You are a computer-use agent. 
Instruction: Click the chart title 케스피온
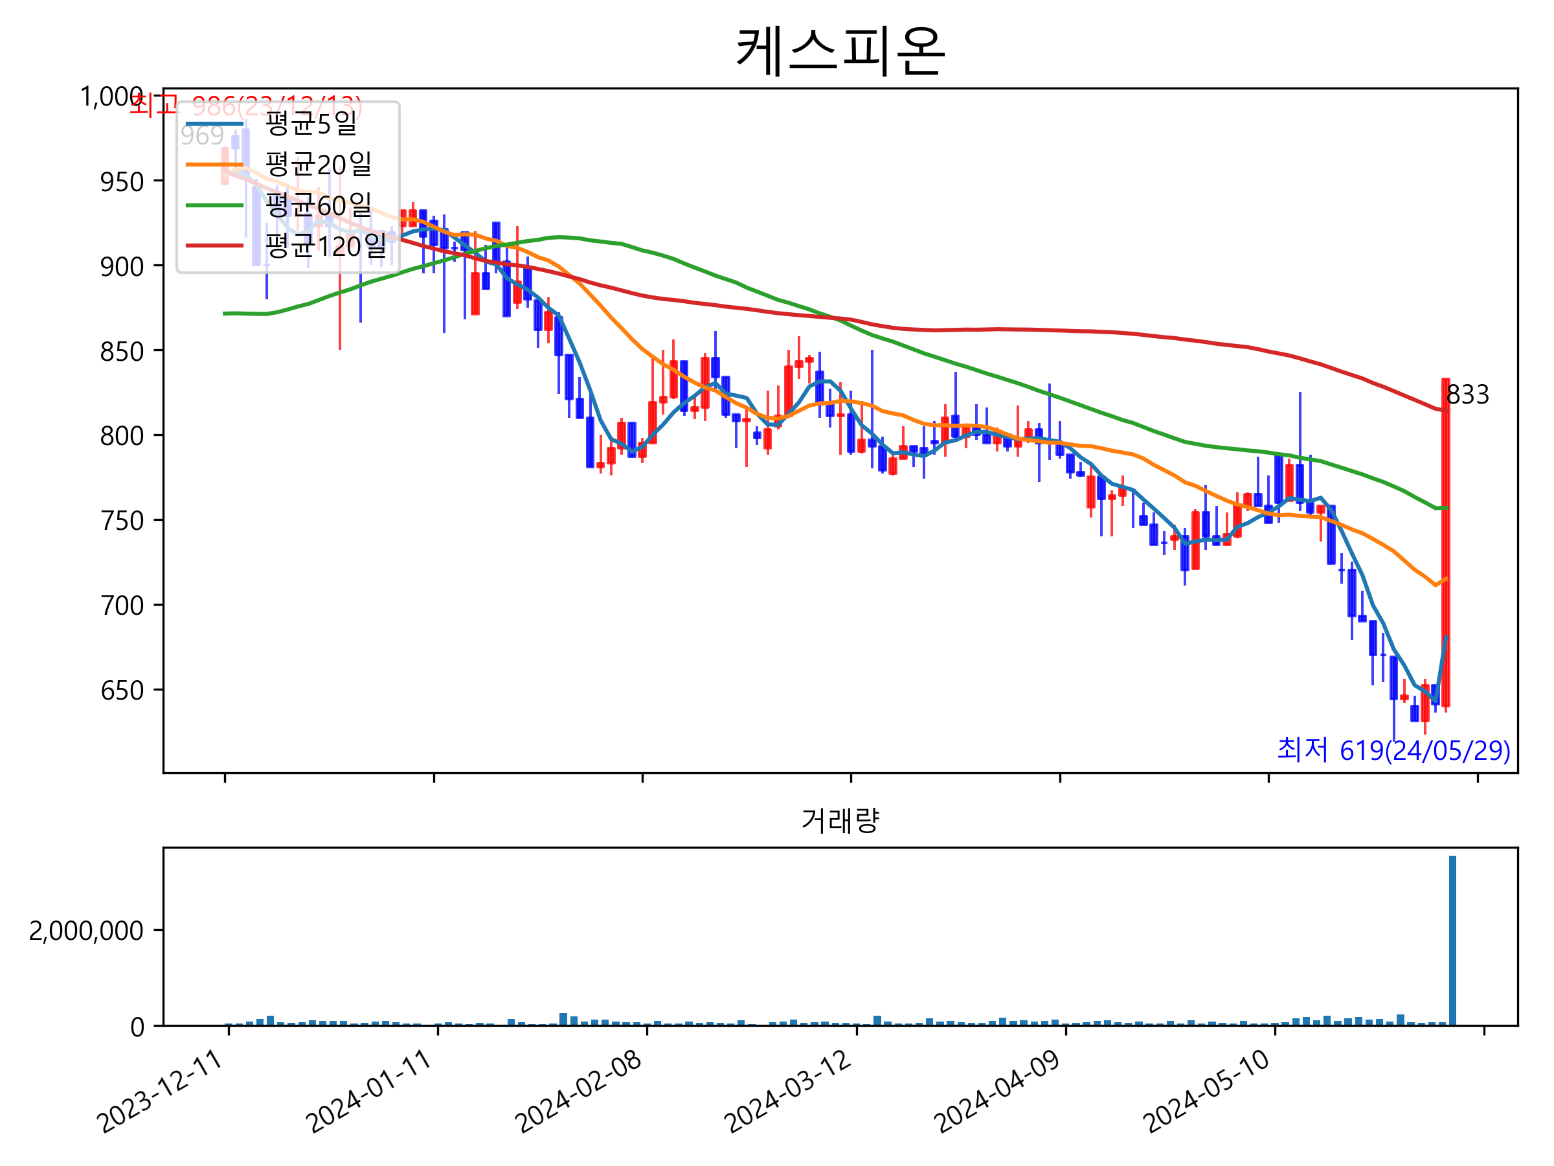840,51
